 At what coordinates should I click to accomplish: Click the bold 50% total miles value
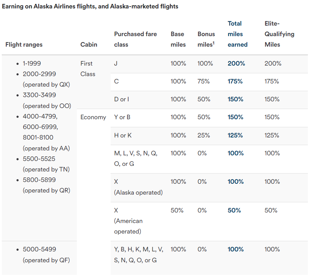coord(234,210)
